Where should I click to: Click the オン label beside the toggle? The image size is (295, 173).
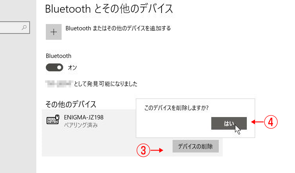72,68
